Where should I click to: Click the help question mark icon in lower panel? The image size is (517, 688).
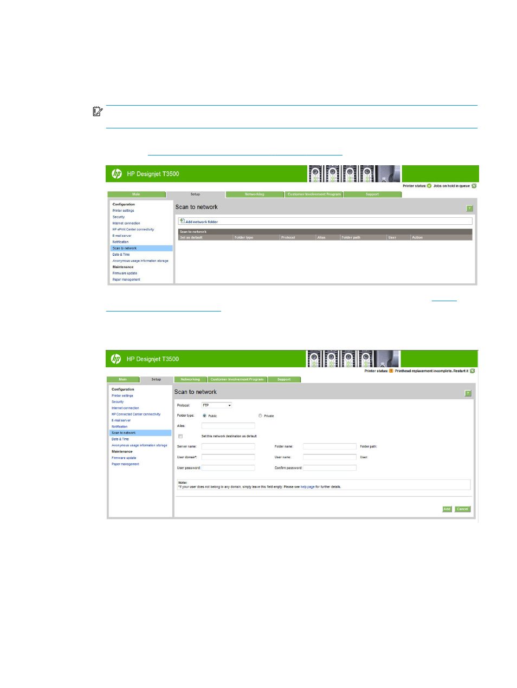(468, 393)
